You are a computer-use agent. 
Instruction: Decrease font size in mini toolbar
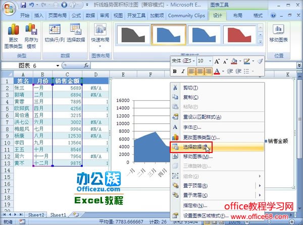[225, 61]
